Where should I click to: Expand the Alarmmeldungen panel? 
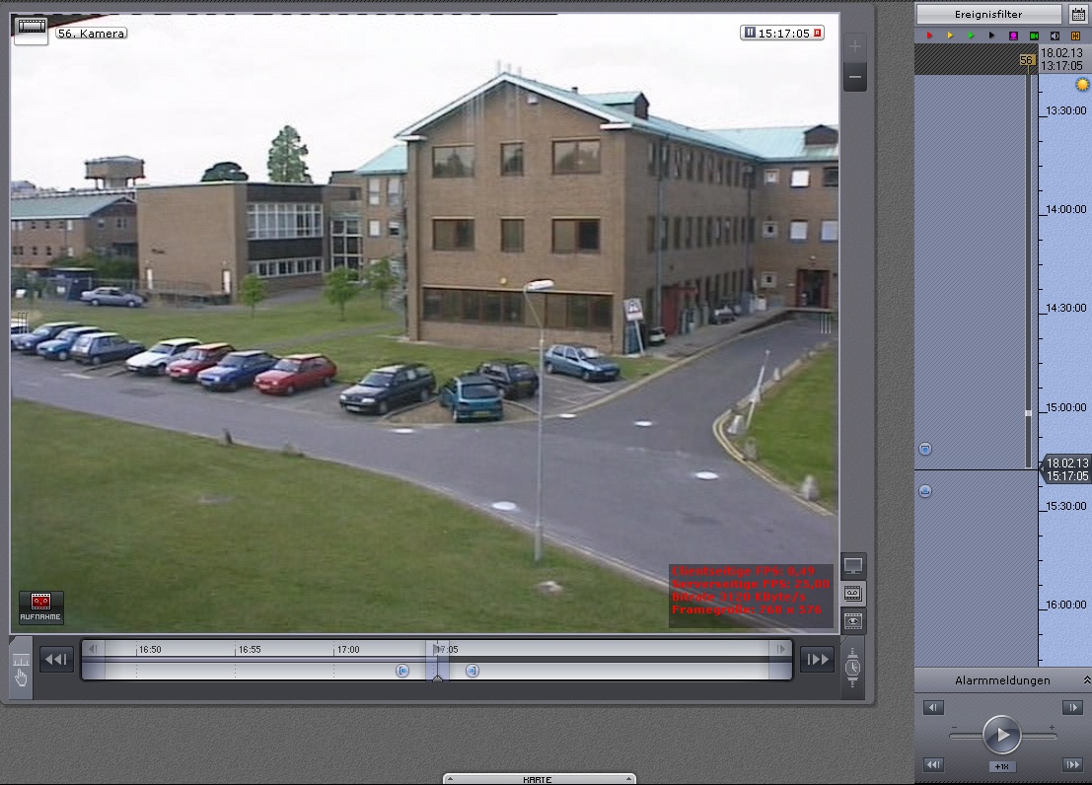(x=1086, y=680)
